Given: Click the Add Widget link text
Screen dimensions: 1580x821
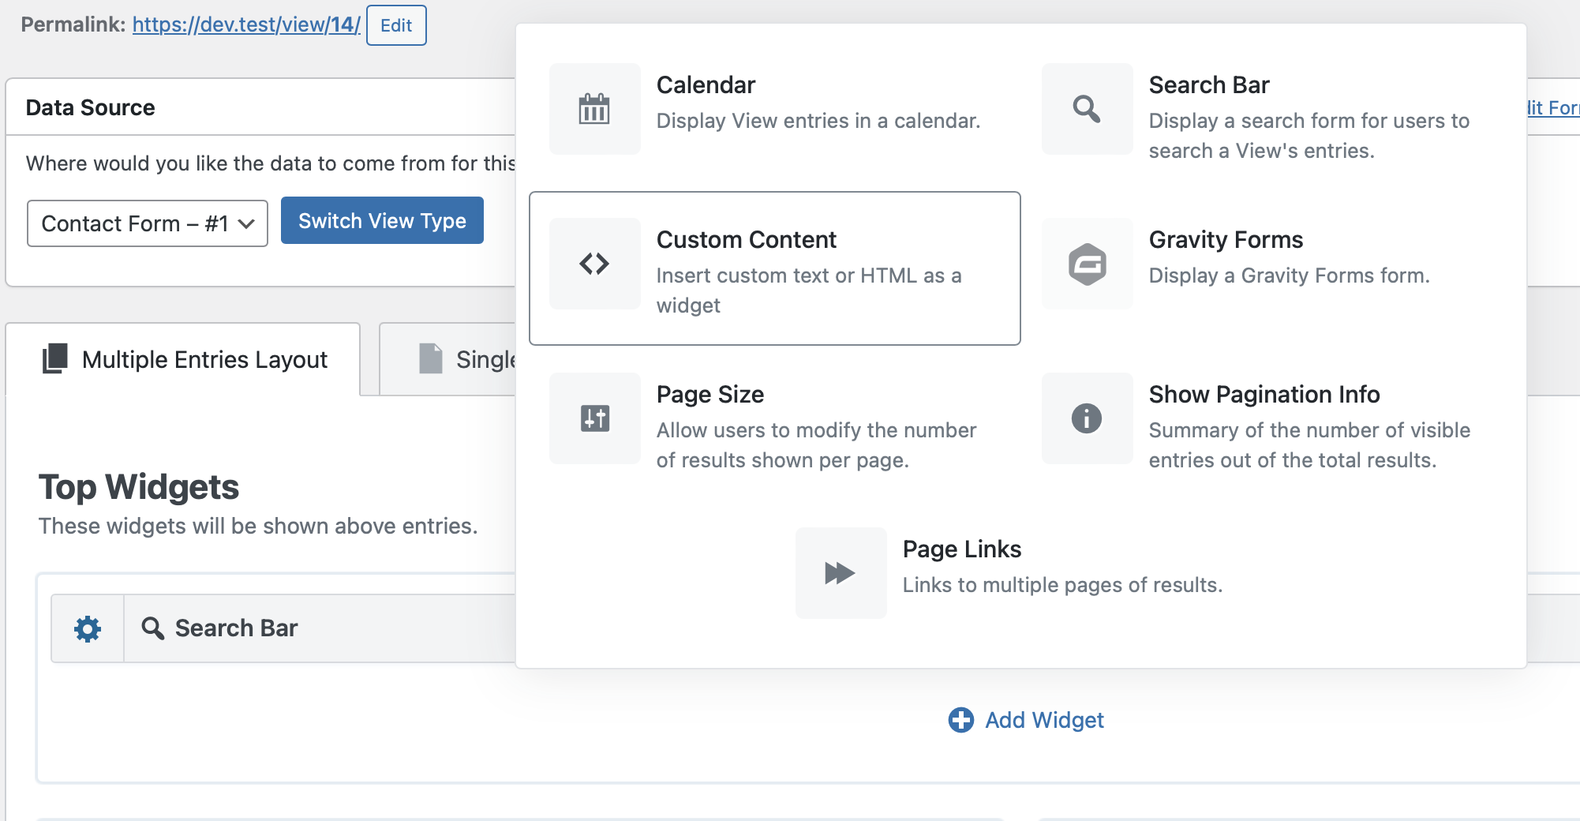Looking at the screenshot, I should pyautogui.click(x=1044, y=720).
